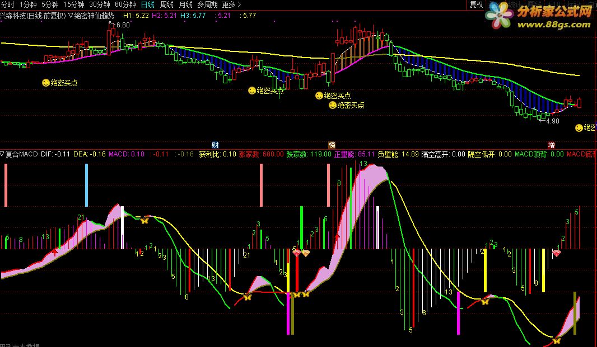
Task: Switch to the 日线 daily tab
Action: (148, 4)
